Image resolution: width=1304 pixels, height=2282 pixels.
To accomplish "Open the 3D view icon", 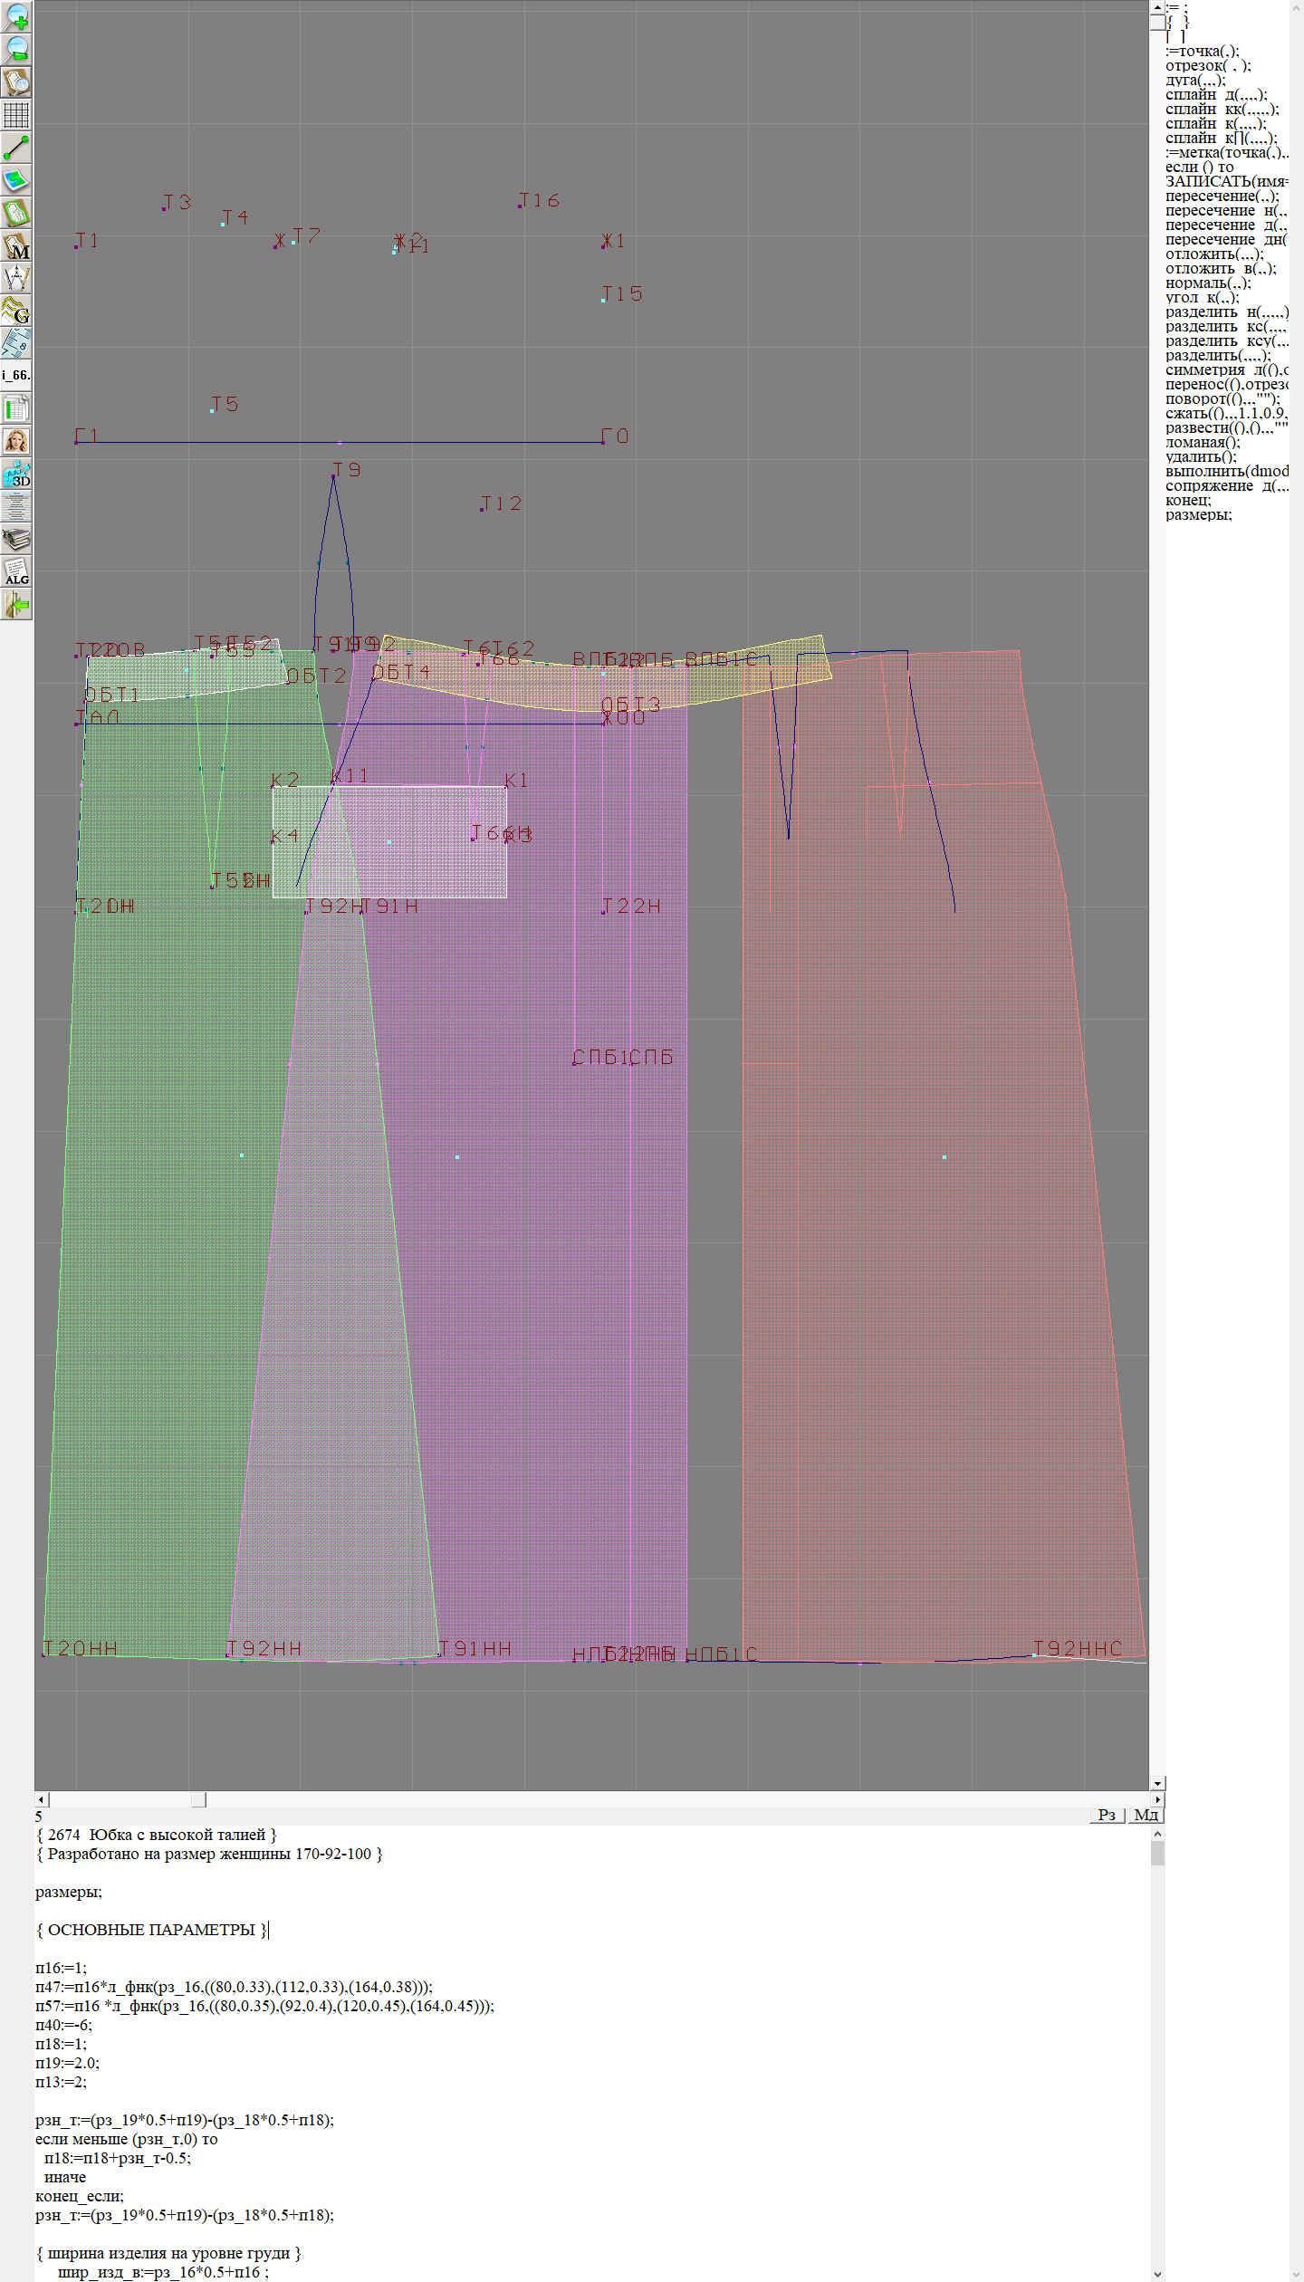I will [x=16, y=475].
